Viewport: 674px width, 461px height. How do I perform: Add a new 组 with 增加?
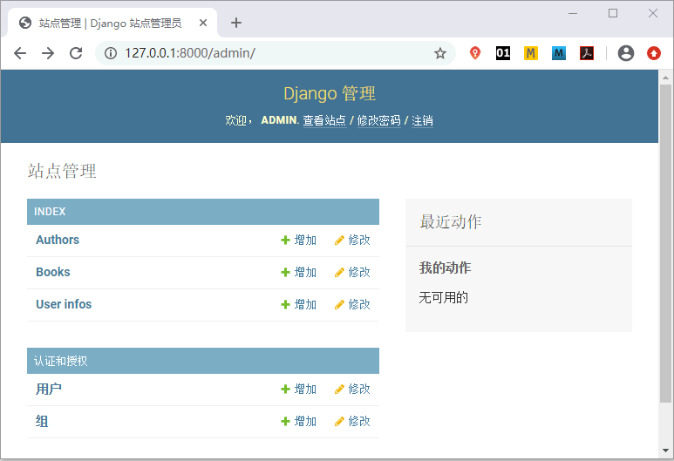click(299, 421)
